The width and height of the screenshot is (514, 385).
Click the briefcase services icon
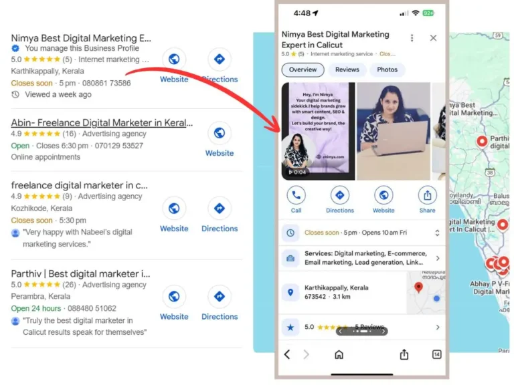click(290, 258)
